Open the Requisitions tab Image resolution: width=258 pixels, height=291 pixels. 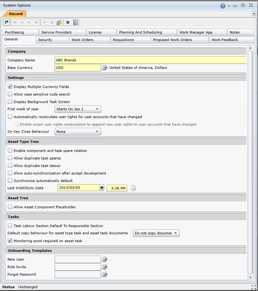coord(131,40)
